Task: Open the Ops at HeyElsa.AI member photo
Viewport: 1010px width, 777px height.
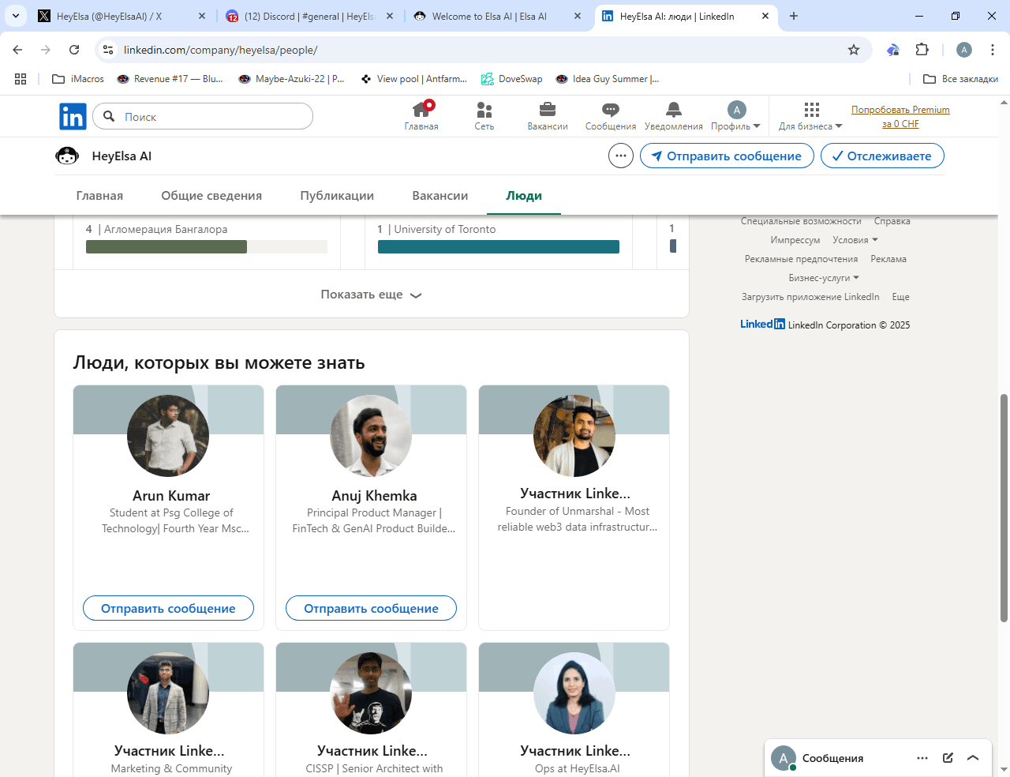Action: click(574, 693)
